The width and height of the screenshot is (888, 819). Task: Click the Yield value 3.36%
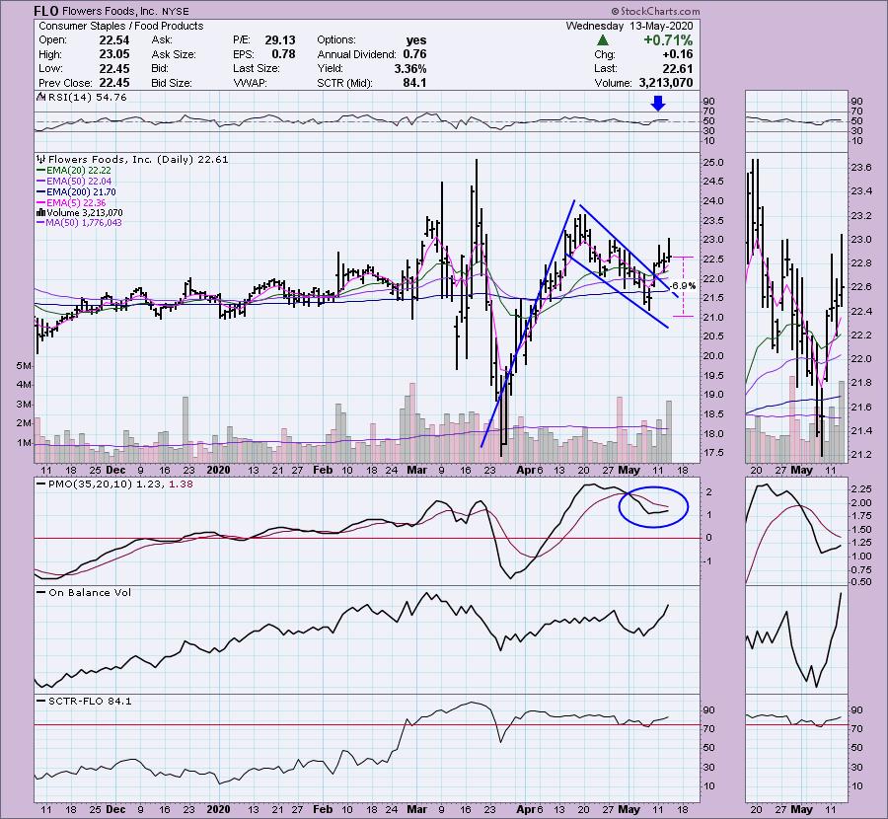pyautogui.click(x=410, y=68)
